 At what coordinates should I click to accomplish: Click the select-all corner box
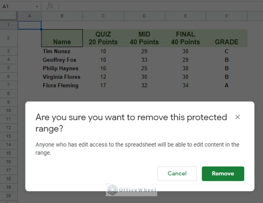point(8,16)
